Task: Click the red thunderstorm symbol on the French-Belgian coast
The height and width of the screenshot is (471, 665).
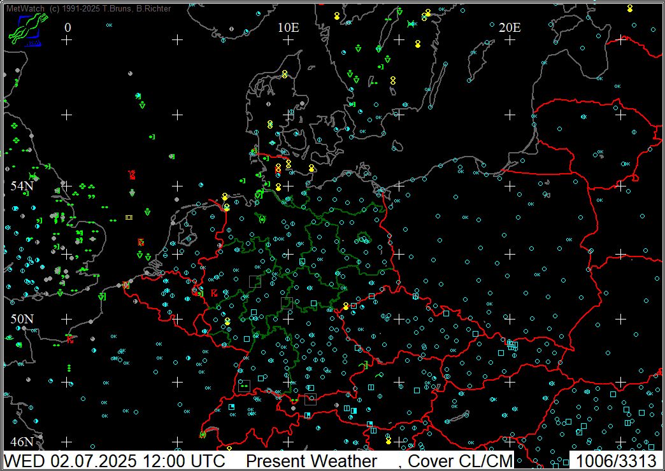Action: click(x=125, y=285)
